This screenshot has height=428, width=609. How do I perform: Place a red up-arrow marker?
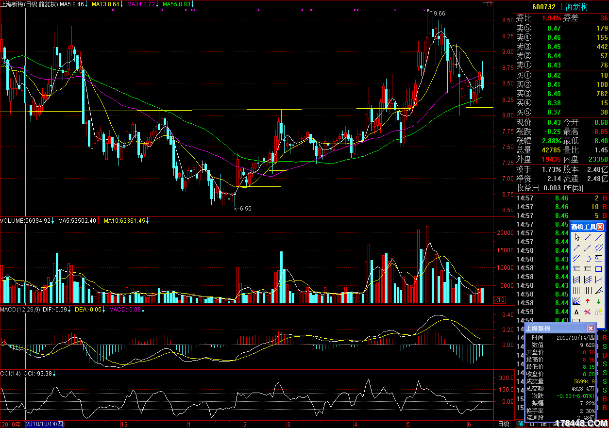point(588,301)
